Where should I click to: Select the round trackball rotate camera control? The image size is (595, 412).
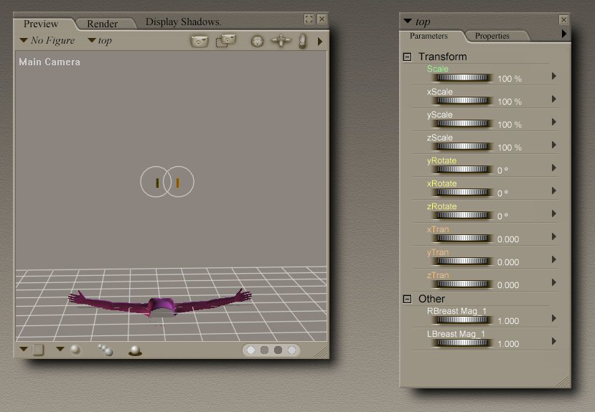coord(257,42)
